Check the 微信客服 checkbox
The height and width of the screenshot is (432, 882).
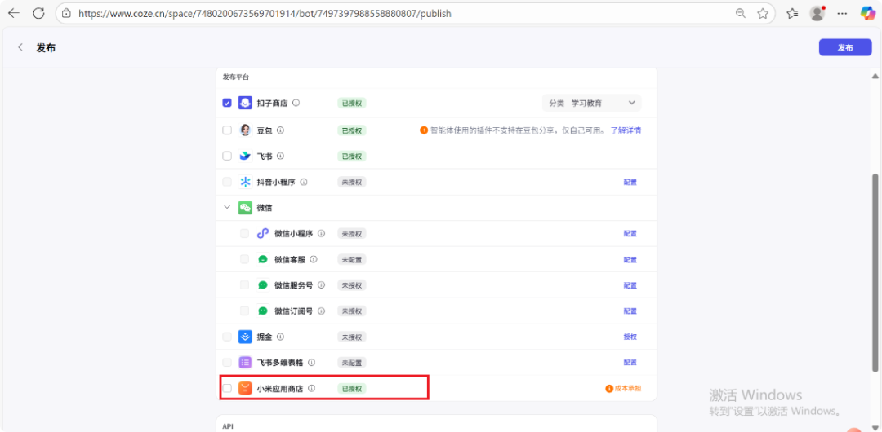pos(245,259)
